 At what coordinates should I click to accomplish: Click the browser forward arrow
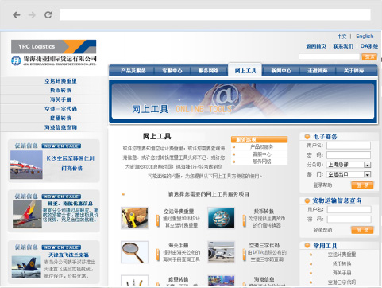point(32,15)
